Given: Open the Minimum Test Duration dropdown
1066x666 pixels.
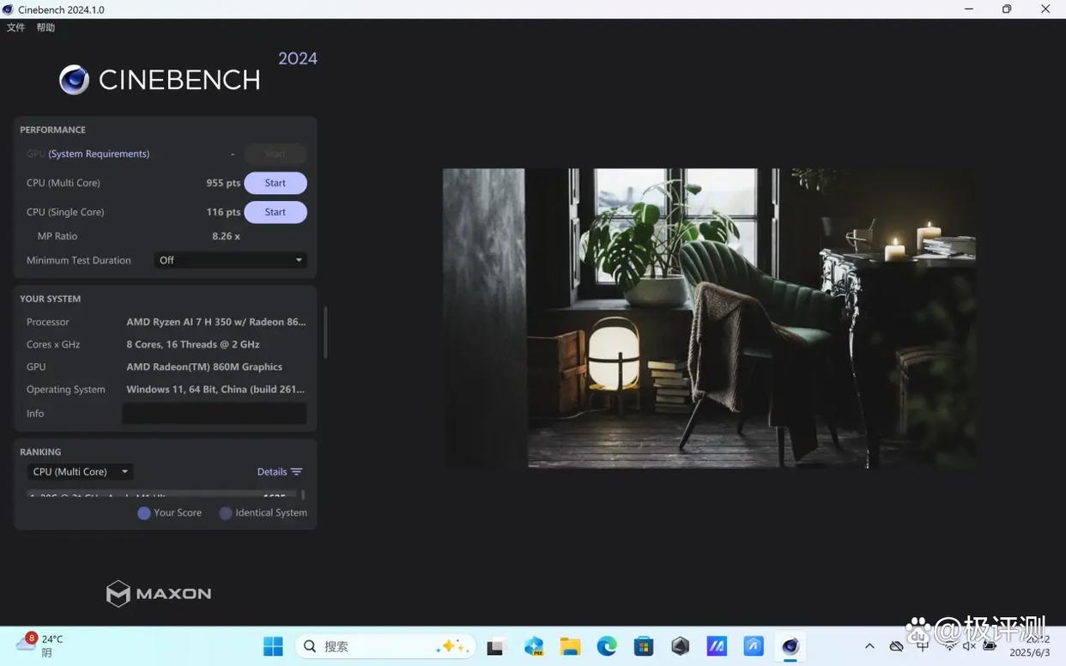Looking at the screenshot, I should pos(230,260).
